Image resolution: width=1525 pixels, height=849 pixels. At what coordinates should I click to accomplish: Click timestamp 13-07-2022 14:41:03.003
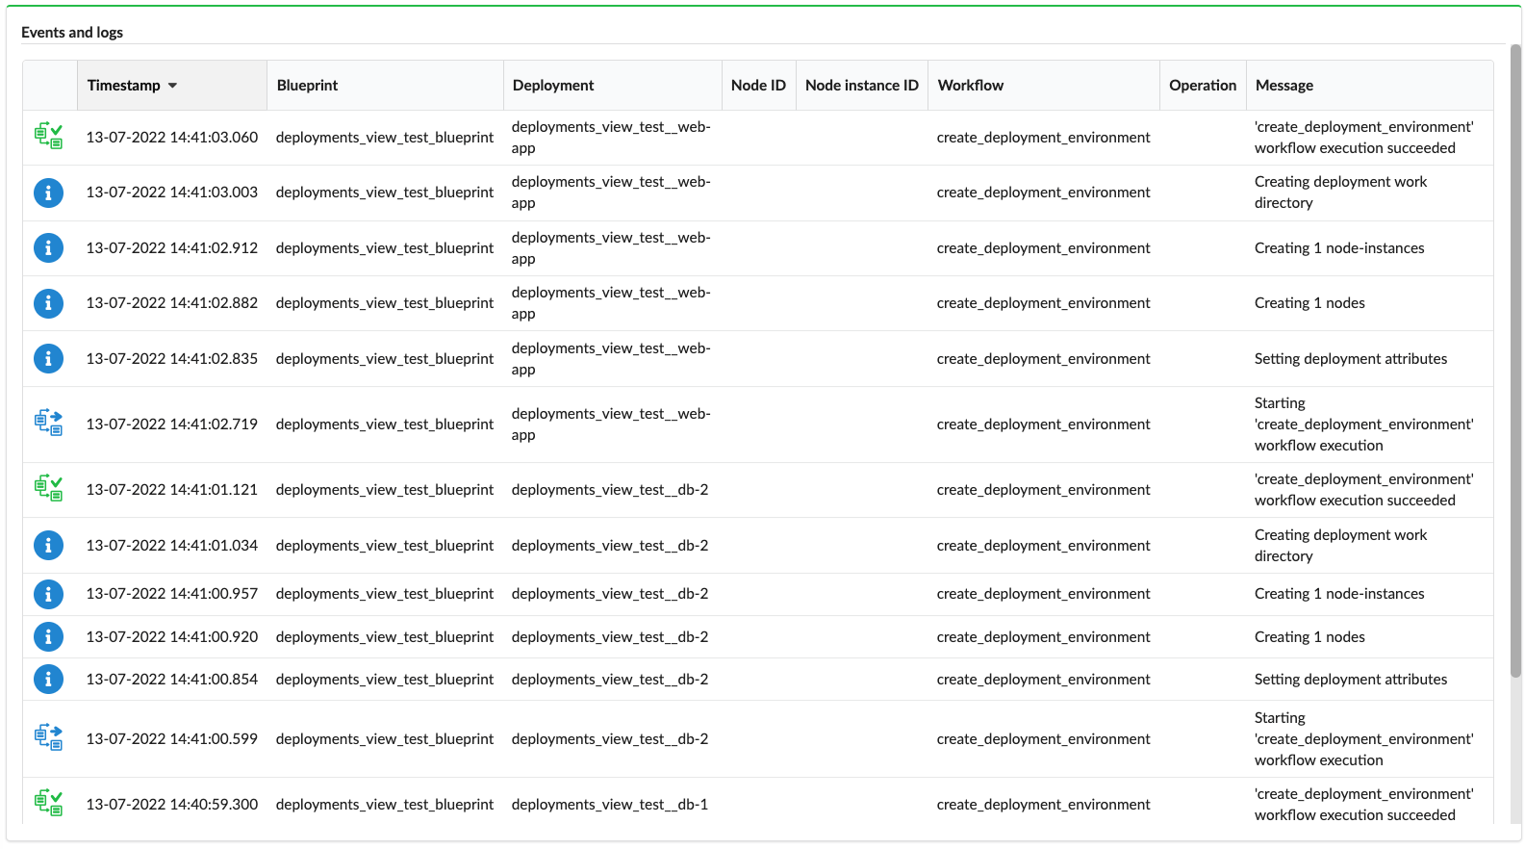point(172,192)
